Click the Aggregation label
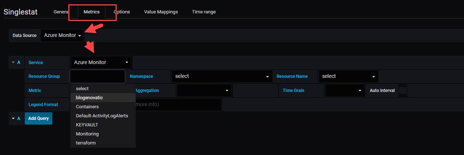464x155 pixels. pyautogui.click(x=147, y=91)
